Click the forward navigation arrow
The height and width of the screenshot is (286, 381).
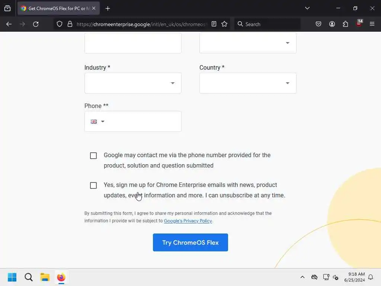[x=22, y=24]
